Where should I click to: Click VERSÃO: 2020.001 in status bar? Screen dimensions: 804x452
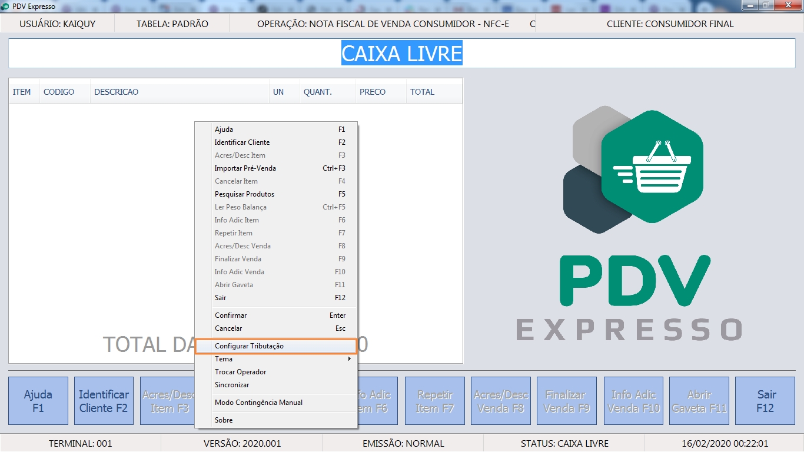pos(242,443)
